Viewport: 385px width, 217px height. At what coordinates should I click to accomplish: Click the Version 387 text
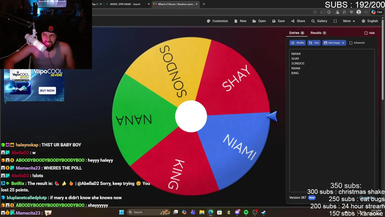click(x=297, y=198)
